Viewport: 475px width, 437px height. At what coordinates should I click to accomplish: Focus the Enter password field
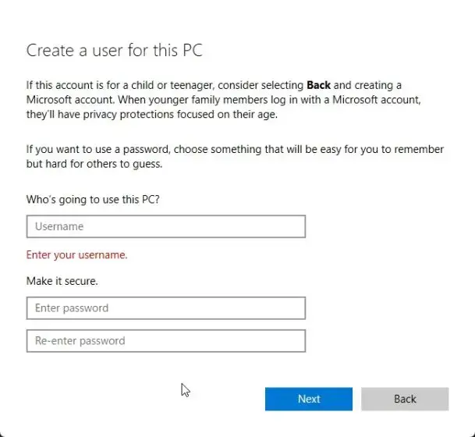(165, 308)
